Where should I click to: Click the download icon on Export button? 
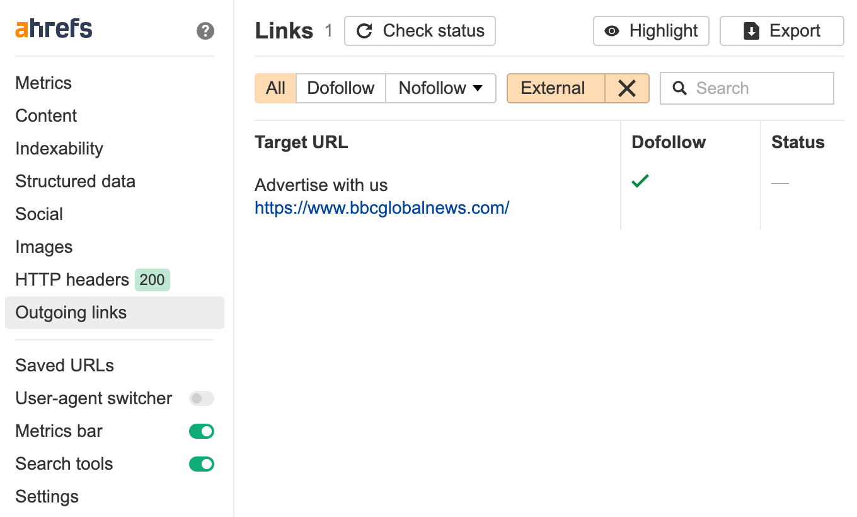coord(750,30)
